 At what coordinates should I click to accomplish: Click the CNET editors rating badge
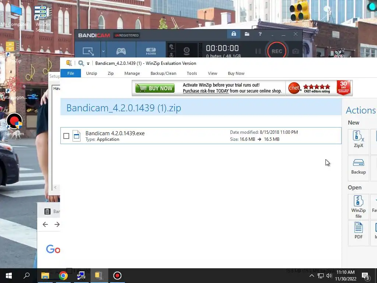click(309, 88)
